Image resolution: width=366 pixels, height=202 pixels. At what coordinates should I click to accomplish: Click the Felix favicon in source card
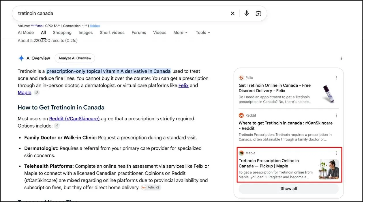(x=241, y=78)
